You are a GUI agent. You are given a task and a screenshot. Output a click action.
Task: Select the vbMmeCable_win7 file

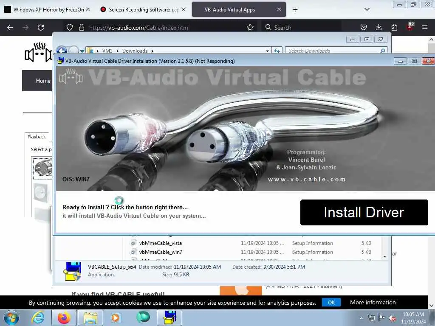click(161, 252)
